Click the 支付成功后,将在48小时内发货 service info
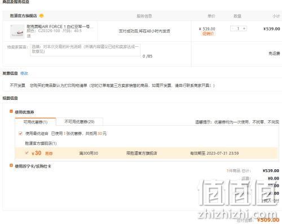The image size is (282, 224). (144, 31)
